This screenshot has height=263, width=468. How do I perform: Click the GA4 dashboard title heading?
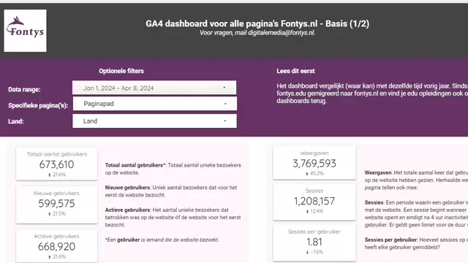pyautogui.click(x=257, y=23)
